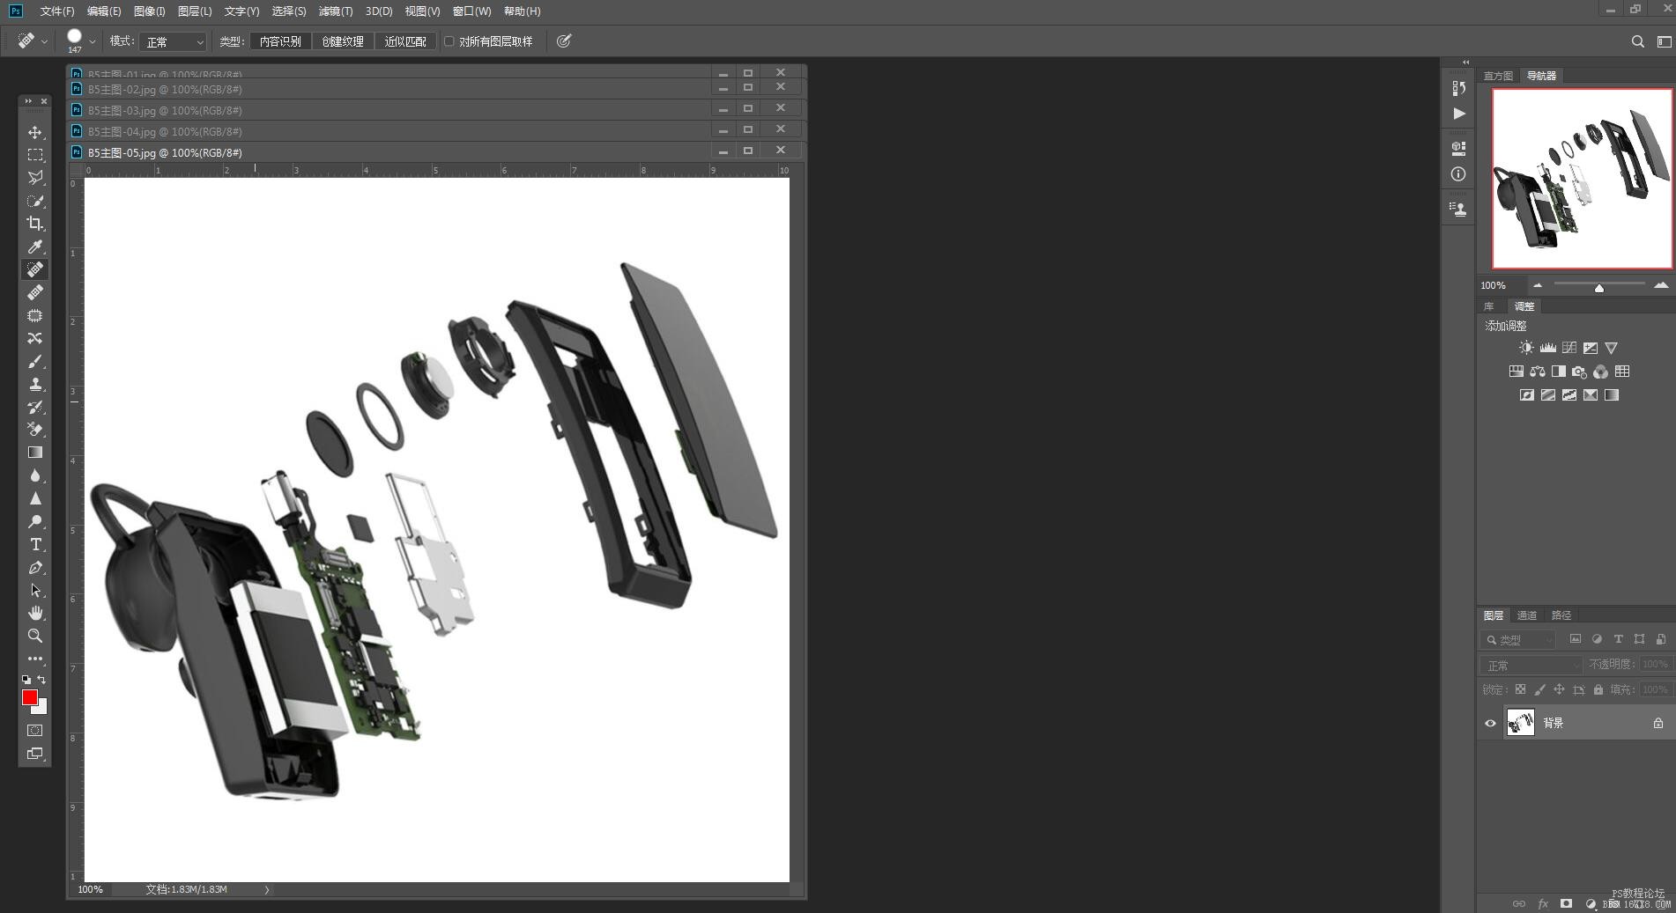
Task: Toggle Quick Mask mode
Action: (x=35, y=731)
